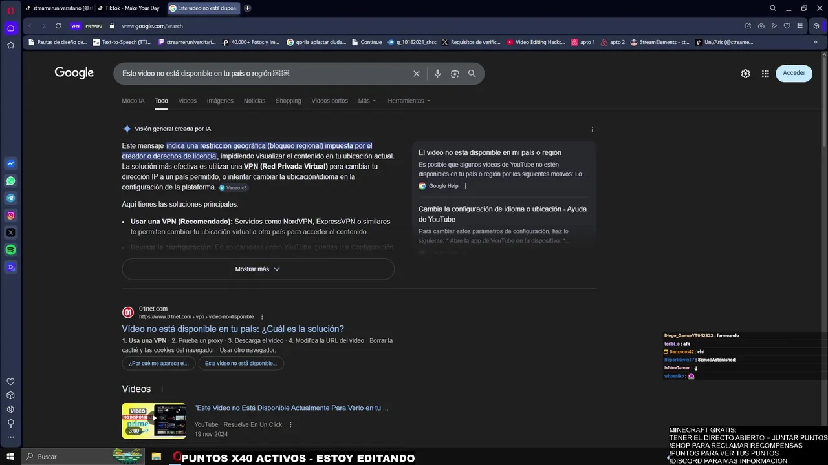Image resolution: width=828 pixels, height=465 pixels.
Task: Open Videos section three-dot menu
Action: tap(162, 389)
